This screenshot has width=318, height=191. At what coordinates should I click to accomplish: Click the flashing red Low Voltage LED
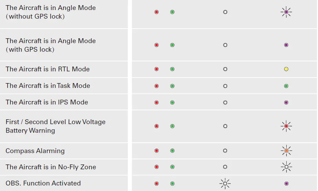(286, 126)
